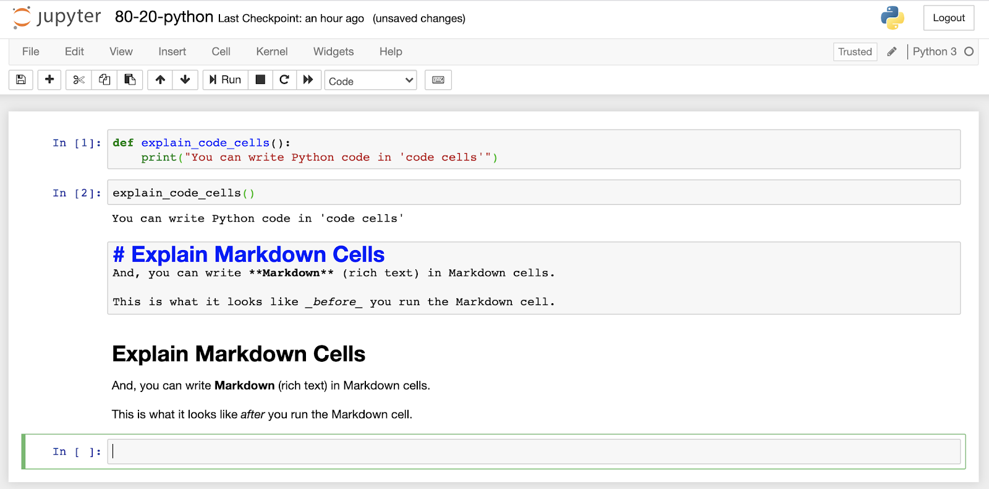This screenshot has width=989, height=489.
Task: Open the File menu
Action: coord(31,52)
